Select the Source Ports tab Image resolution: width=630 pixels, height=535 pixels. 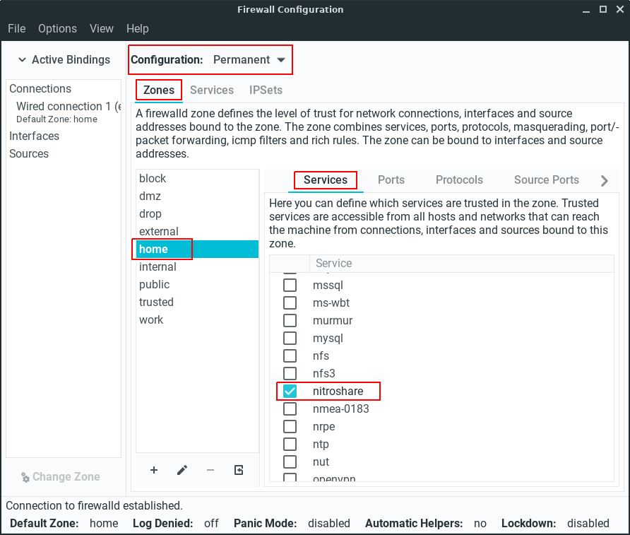click(x=546, y=180)
